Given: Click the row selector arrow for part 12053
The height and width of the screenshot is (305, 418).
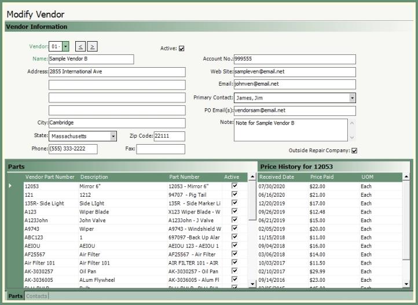Looking at the screenshot, I should [x=10, y=186].
